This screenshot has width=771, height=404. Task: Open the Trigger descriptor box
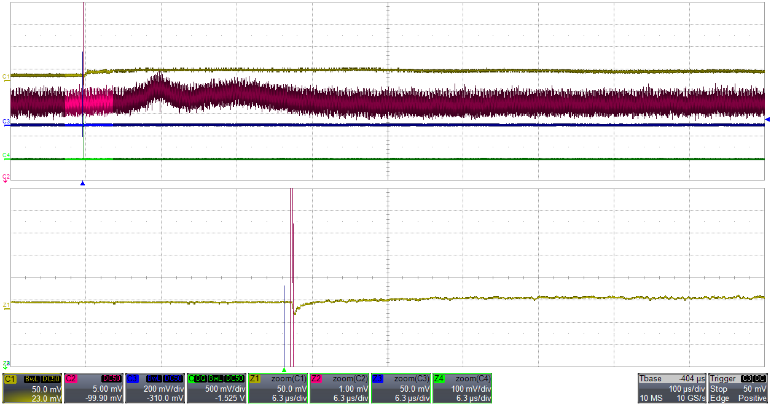(x=738, y=388)
